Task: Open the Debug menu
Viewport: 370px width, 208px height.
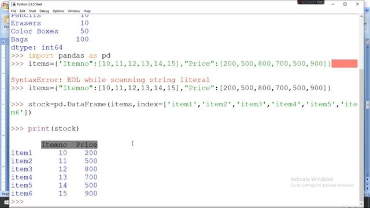Action: pos(44,11)
